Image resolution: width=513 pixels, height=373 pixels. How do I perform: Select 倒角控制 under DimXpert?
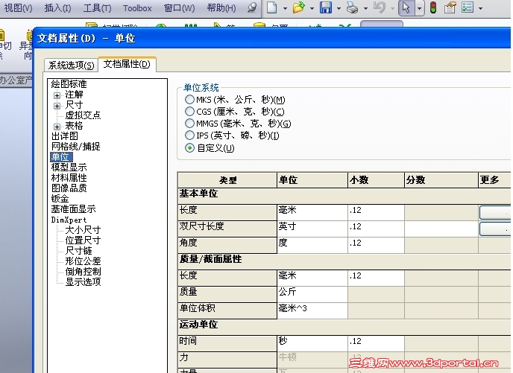[83, 272]
